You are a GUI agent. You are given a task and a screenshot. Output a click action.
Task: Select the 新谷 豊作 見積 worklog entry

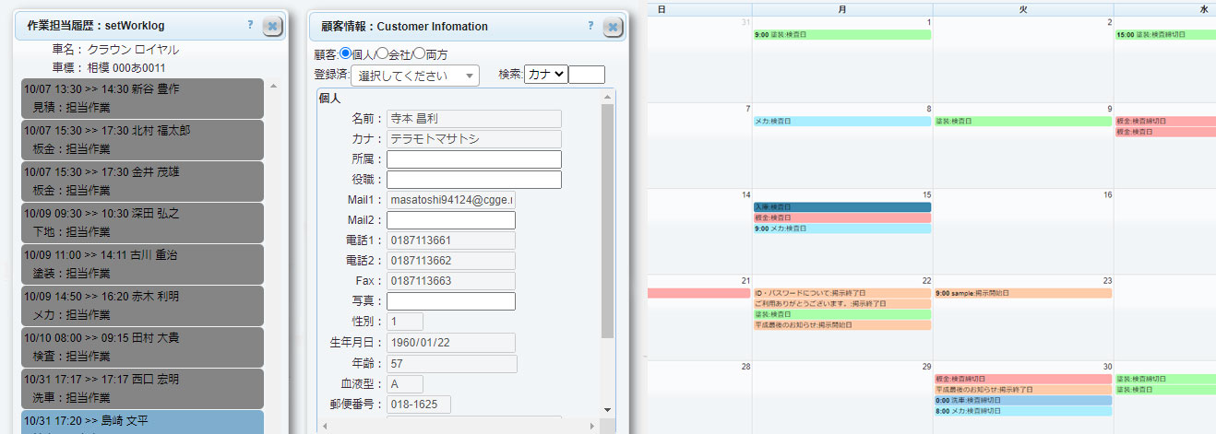point(142,99)
